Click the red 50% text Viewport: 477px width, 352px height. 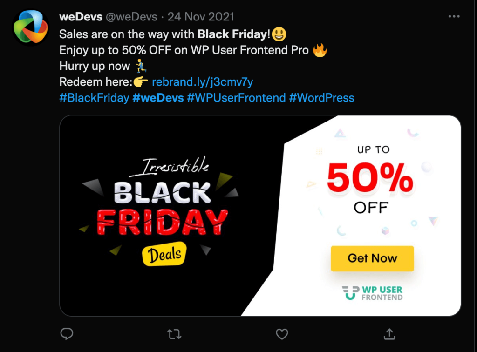pyautogui.click(x=370, y=179)
